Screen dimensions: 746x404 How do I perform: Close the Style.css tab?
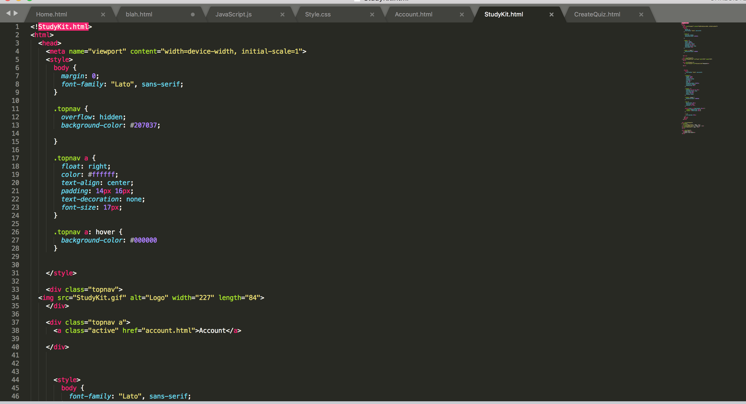372,15
